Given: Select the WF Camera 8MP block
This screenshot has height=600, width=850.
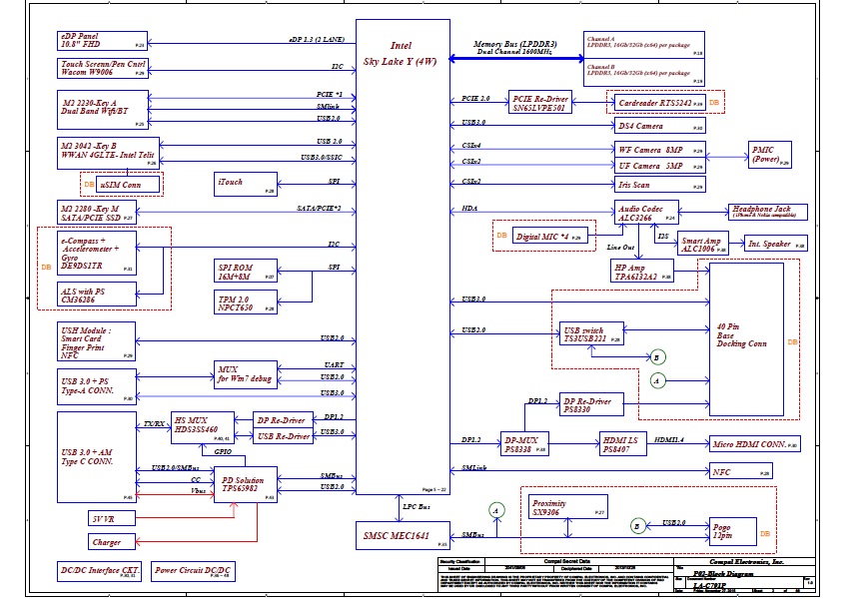Looking at the screenshot, I should click(x=660, y=150).
